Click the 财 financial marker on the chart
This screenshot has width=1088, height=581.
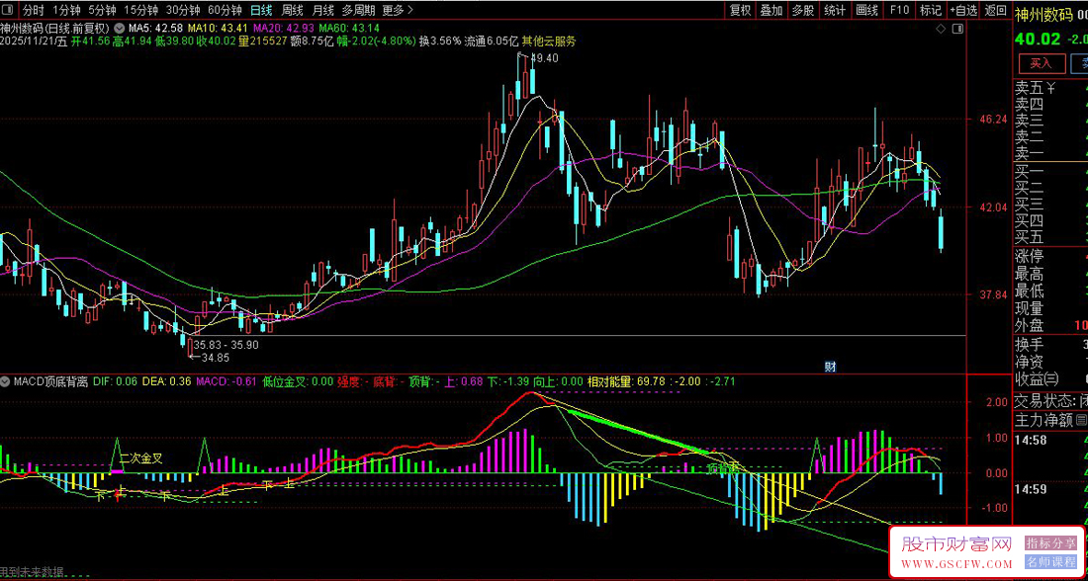pos(830,366)
